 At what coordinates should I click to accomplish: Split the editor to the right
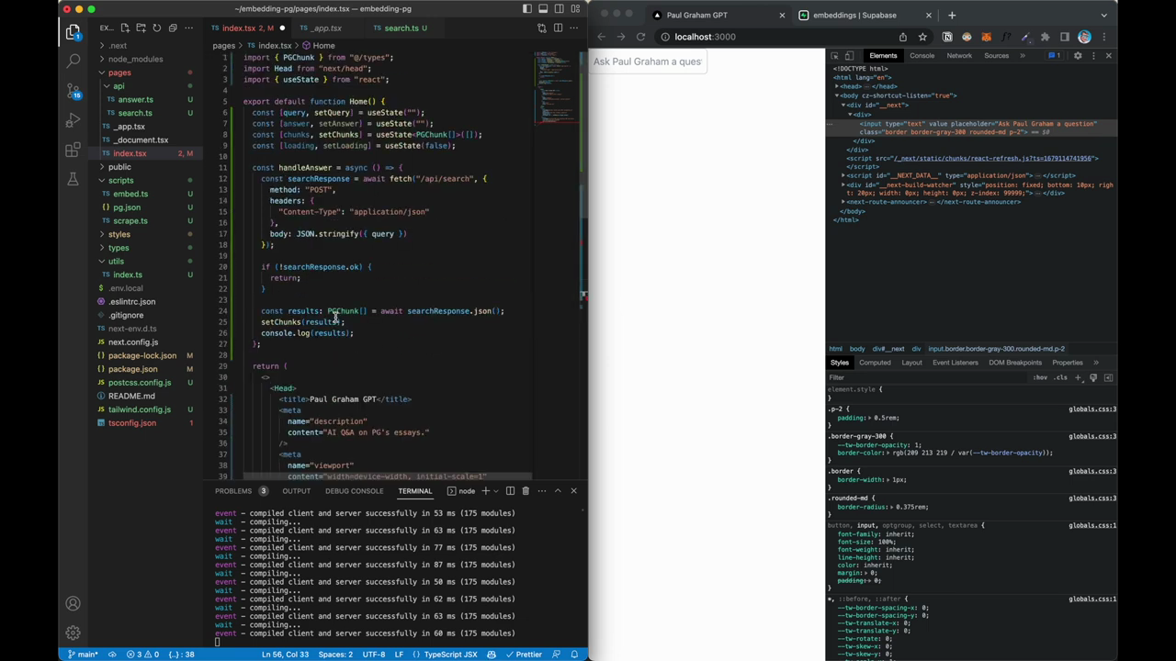[558, 28]
